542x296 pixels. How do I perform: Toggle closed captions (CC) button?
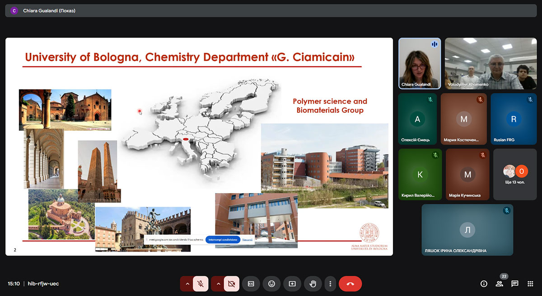pos(251,284)
